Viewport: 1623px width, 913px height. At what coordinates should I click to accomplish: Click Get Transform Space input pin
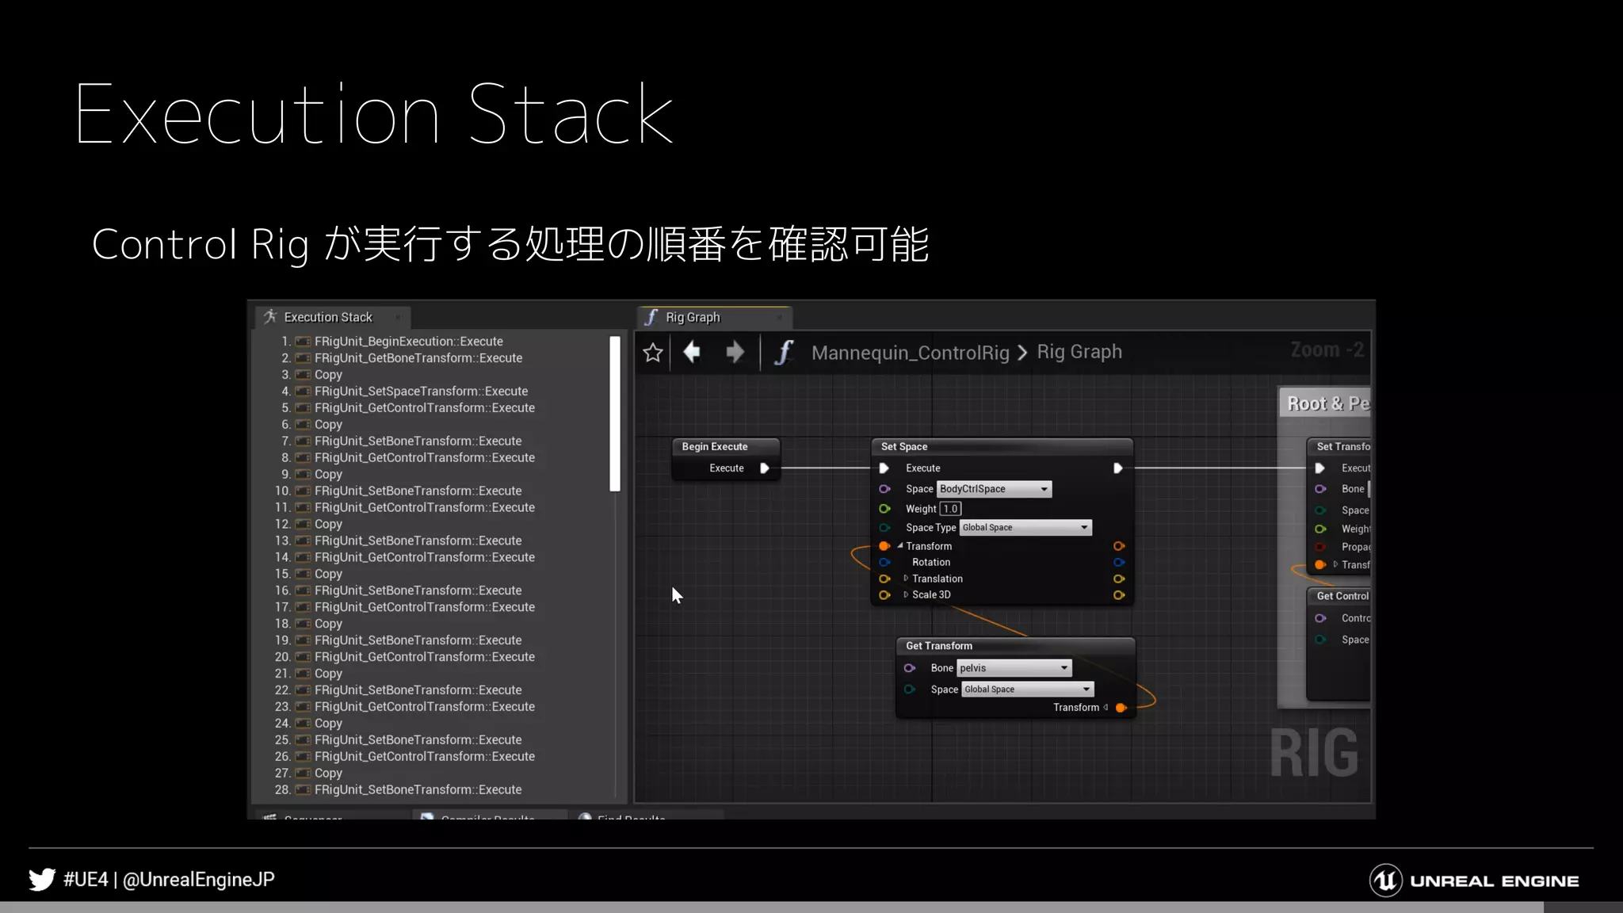[910, 690]
